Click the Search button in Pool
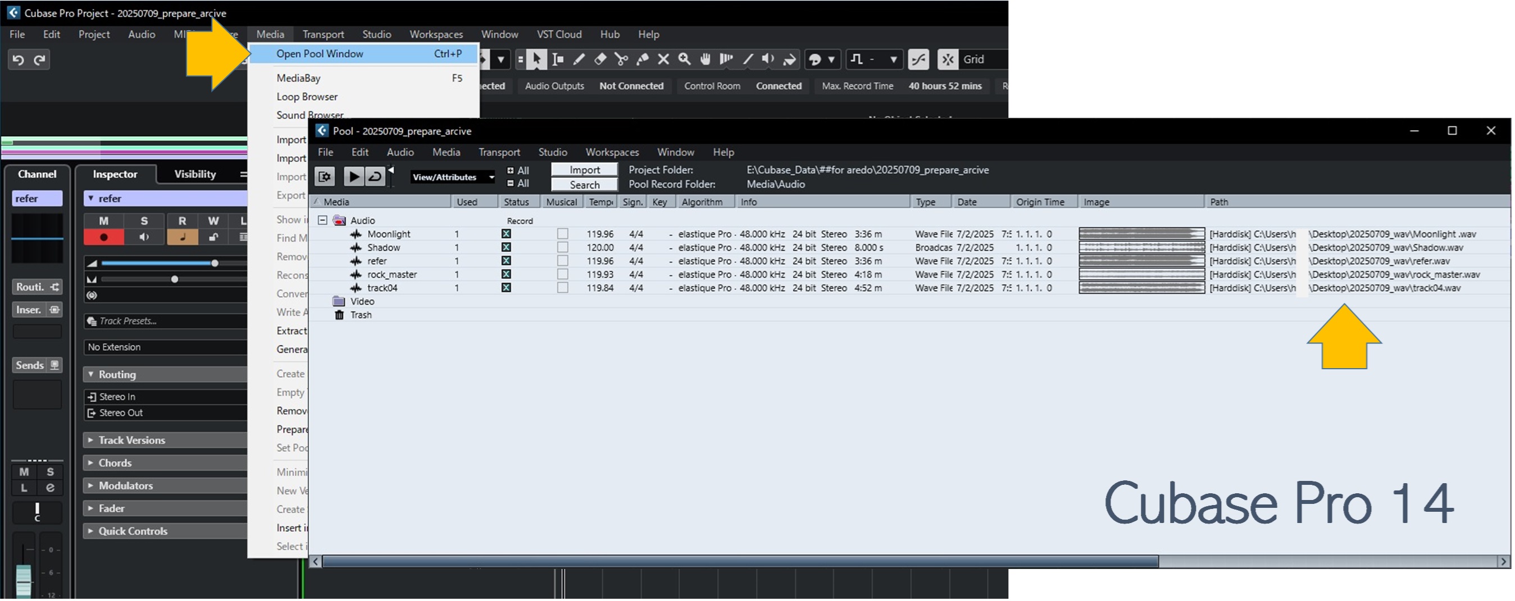The width and height of the screenshot is (1515, 601). coord(585,185)
